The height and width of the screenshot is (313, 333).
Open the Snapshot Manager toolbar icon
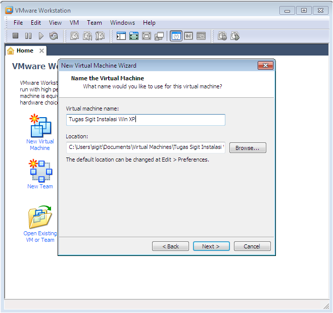pyautogui.click(x=100, y=36)
